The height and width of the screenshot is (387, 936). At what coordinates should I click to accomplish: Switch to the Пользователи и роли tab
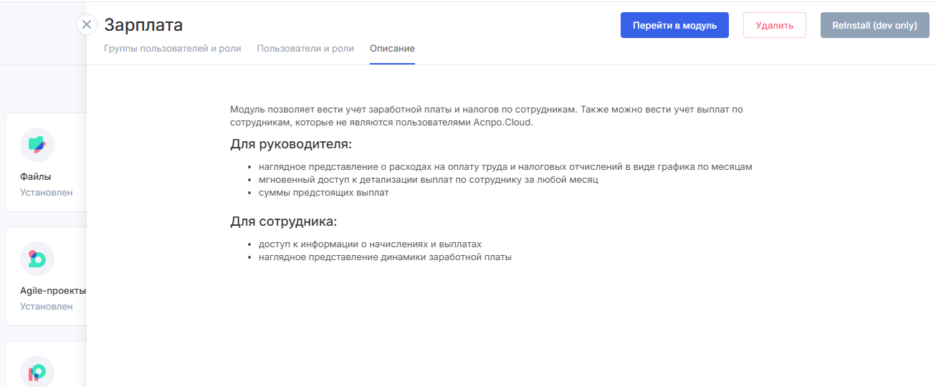(x=305, y=49)
